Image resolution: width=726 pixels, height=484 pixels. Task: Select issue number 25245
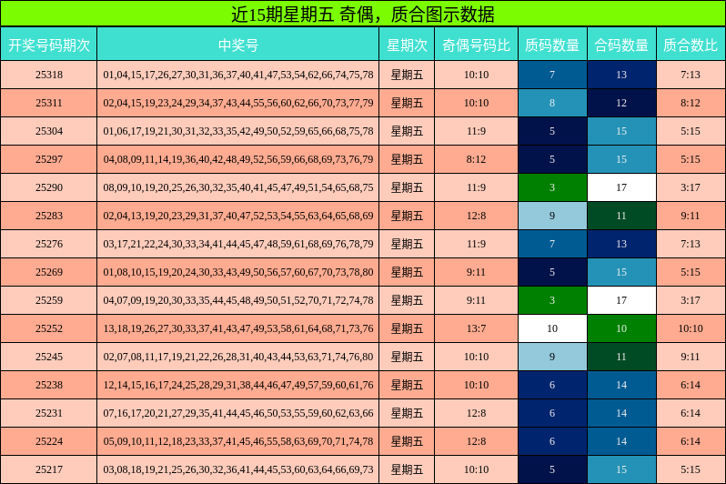(x=48, y=358)
